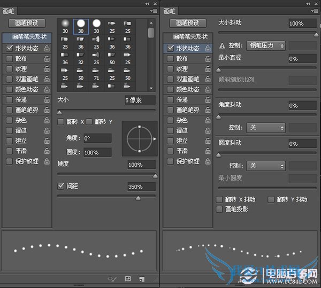This screenshot has height=288, width=321.
Task: Click the arrow beside angle circle widget
Action: [x=155, y=139]
